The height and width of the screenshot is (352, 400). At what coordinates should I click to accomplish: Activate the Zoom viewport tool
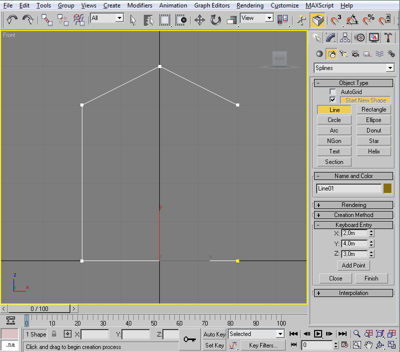coord(357,333)
